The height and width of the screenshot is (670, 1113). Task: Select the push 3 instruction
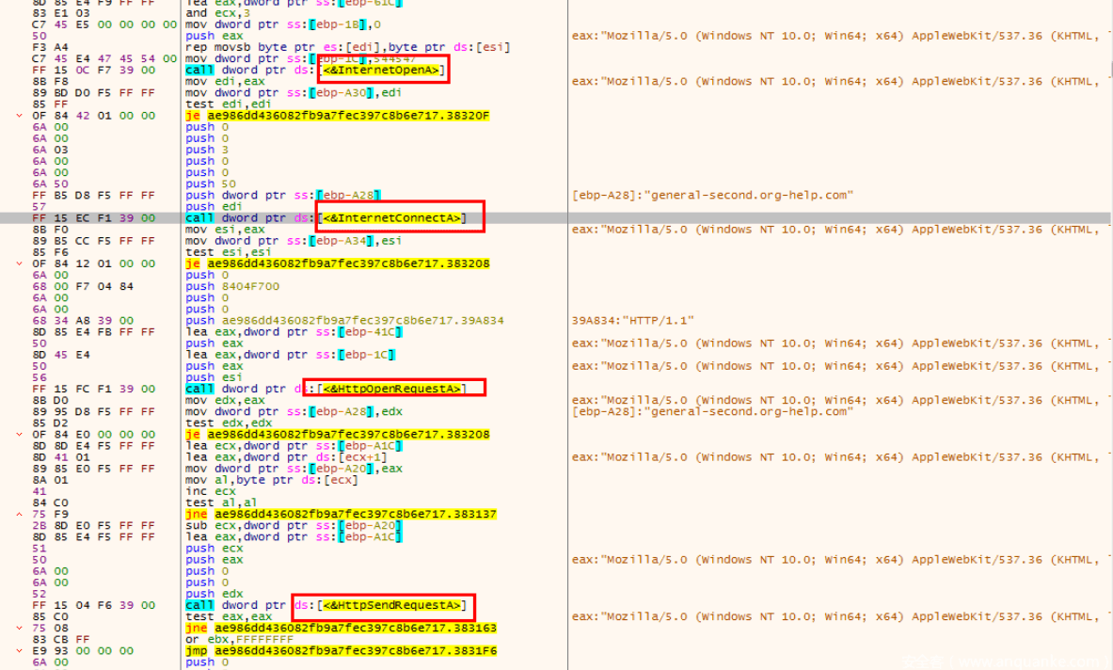207,150
